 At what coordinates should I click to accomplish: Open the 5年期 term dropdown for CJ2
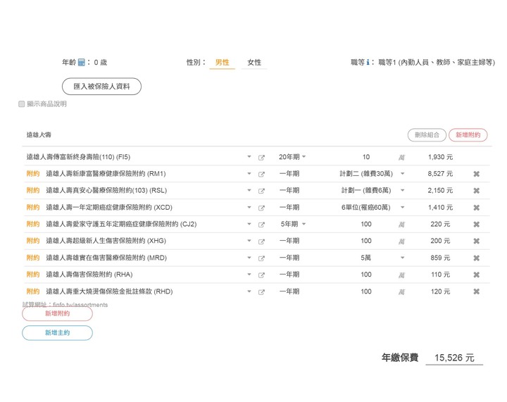[293, 224]
